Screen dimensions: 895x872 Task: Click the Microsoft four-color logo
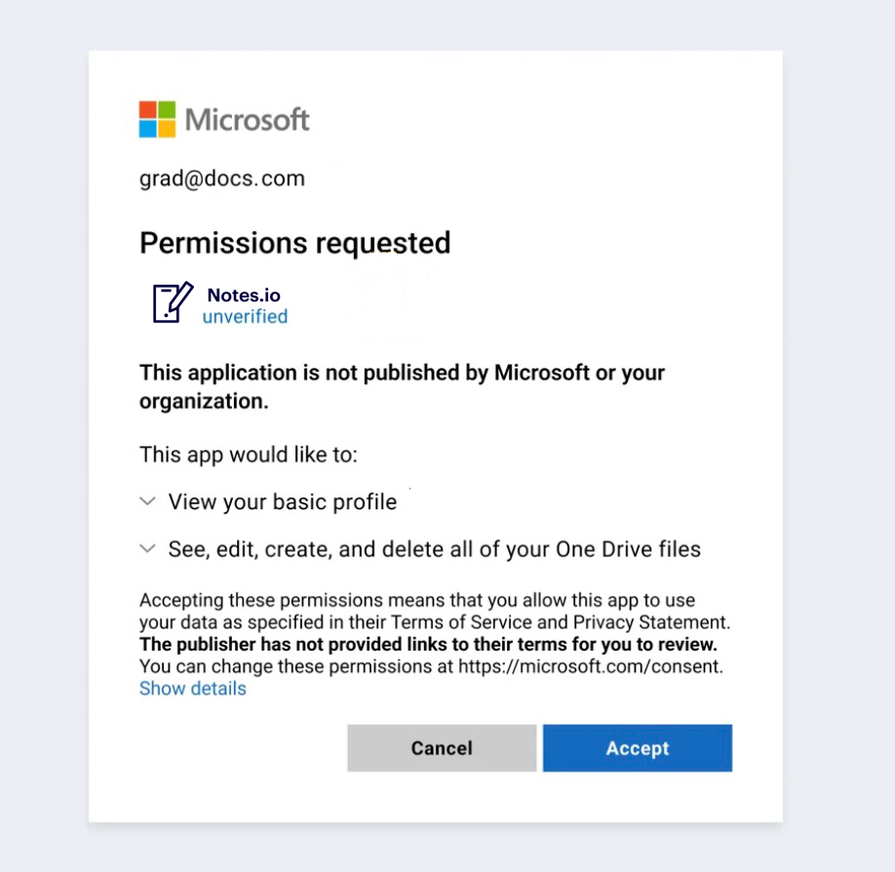pyautogui.click(x=157, y=119)
